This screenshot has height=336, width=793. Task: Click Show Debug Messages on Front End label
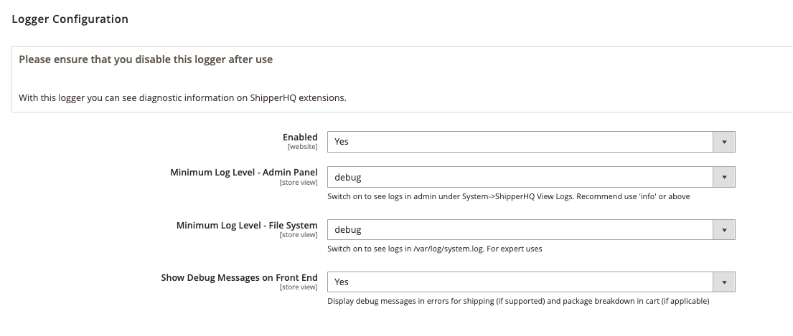click(x=239, y=277)
